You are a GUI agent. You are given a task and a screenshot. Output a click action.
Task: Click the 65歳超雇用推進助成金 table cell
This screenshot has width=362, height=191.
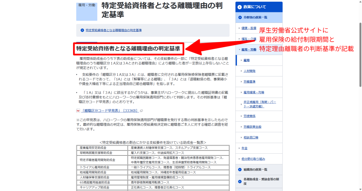click(x=102, y=183)
